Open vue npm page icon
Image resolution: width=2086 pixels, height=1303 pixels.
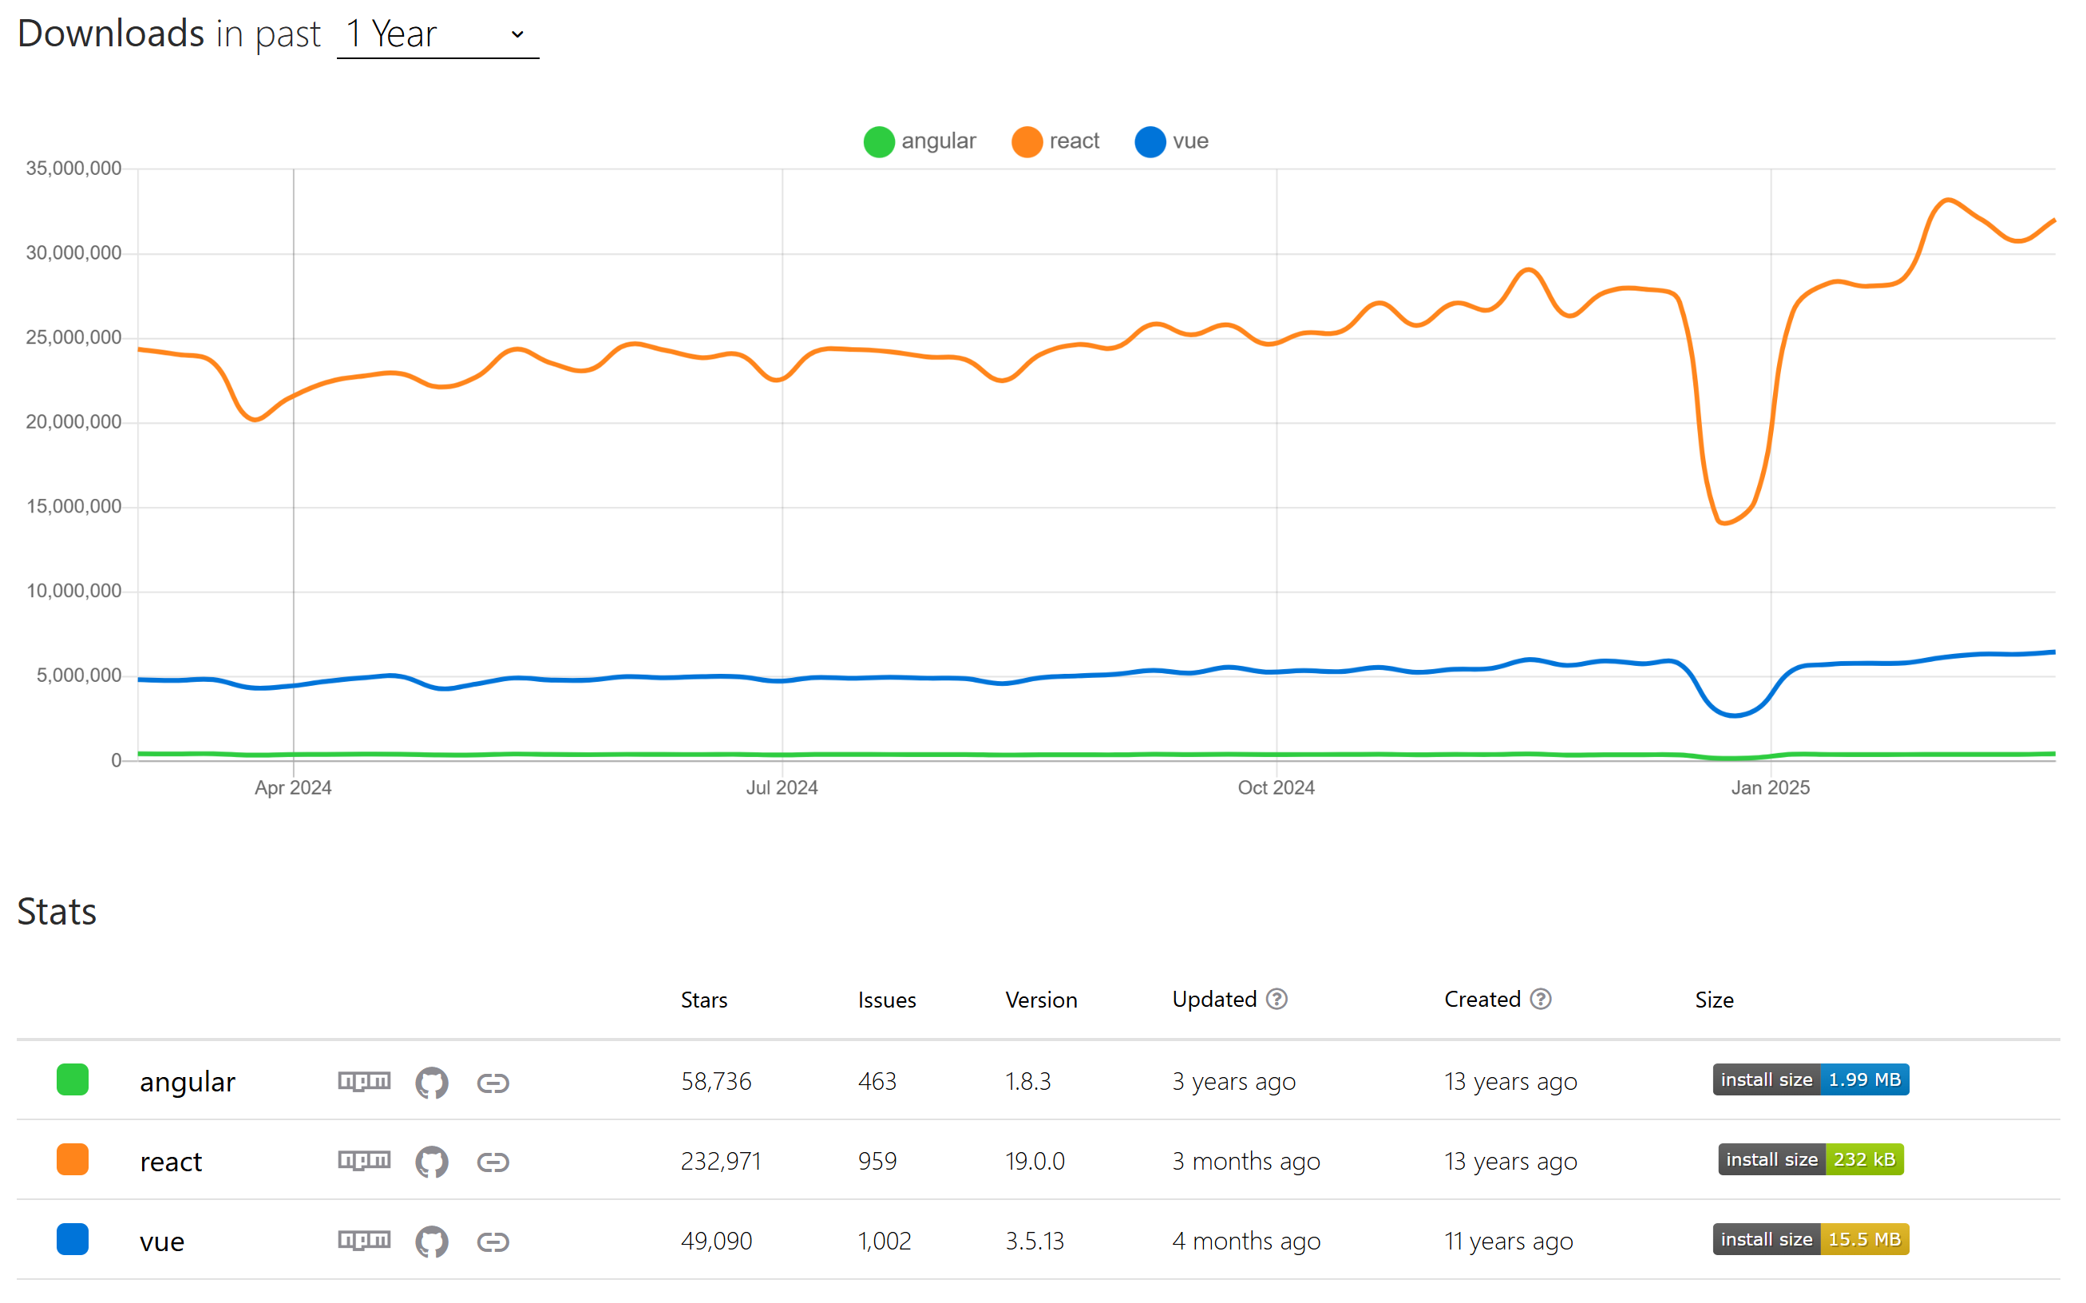pos(365,1240)
